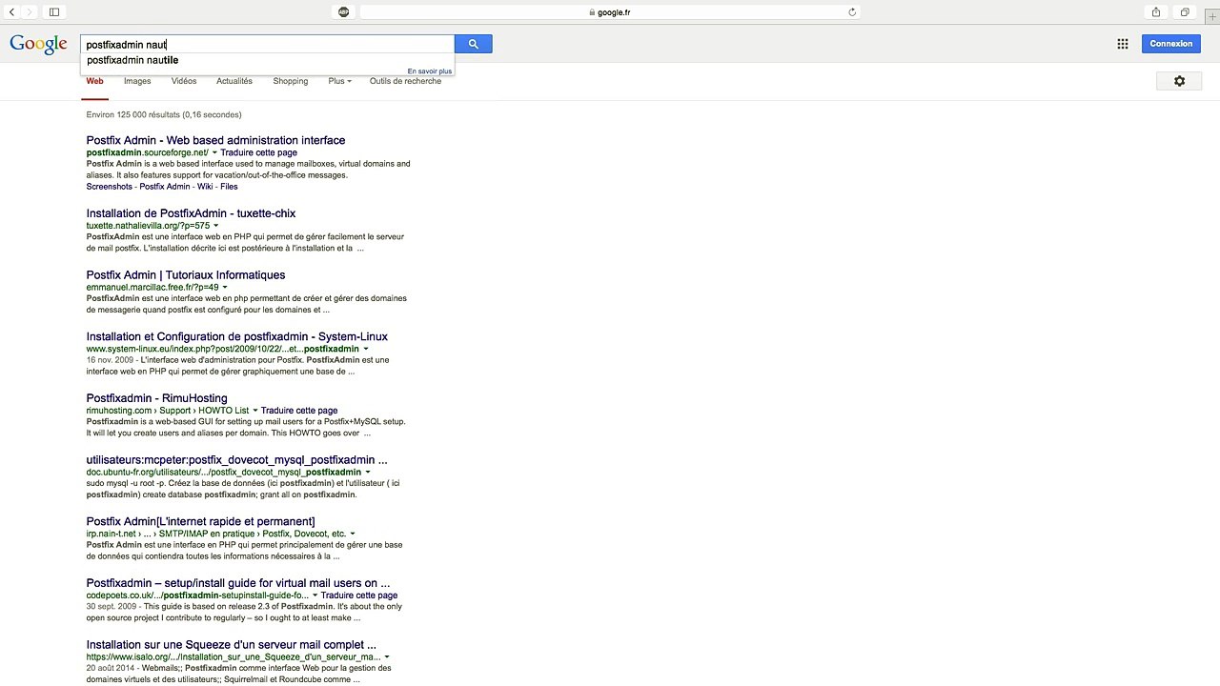
Task: Click the blue search magnifier button
Action: point(473,44)
